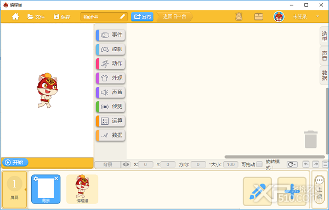Viewport: 329px width, 210px height.
Task: Click the redo arrow icon
Action: (316, 164)
